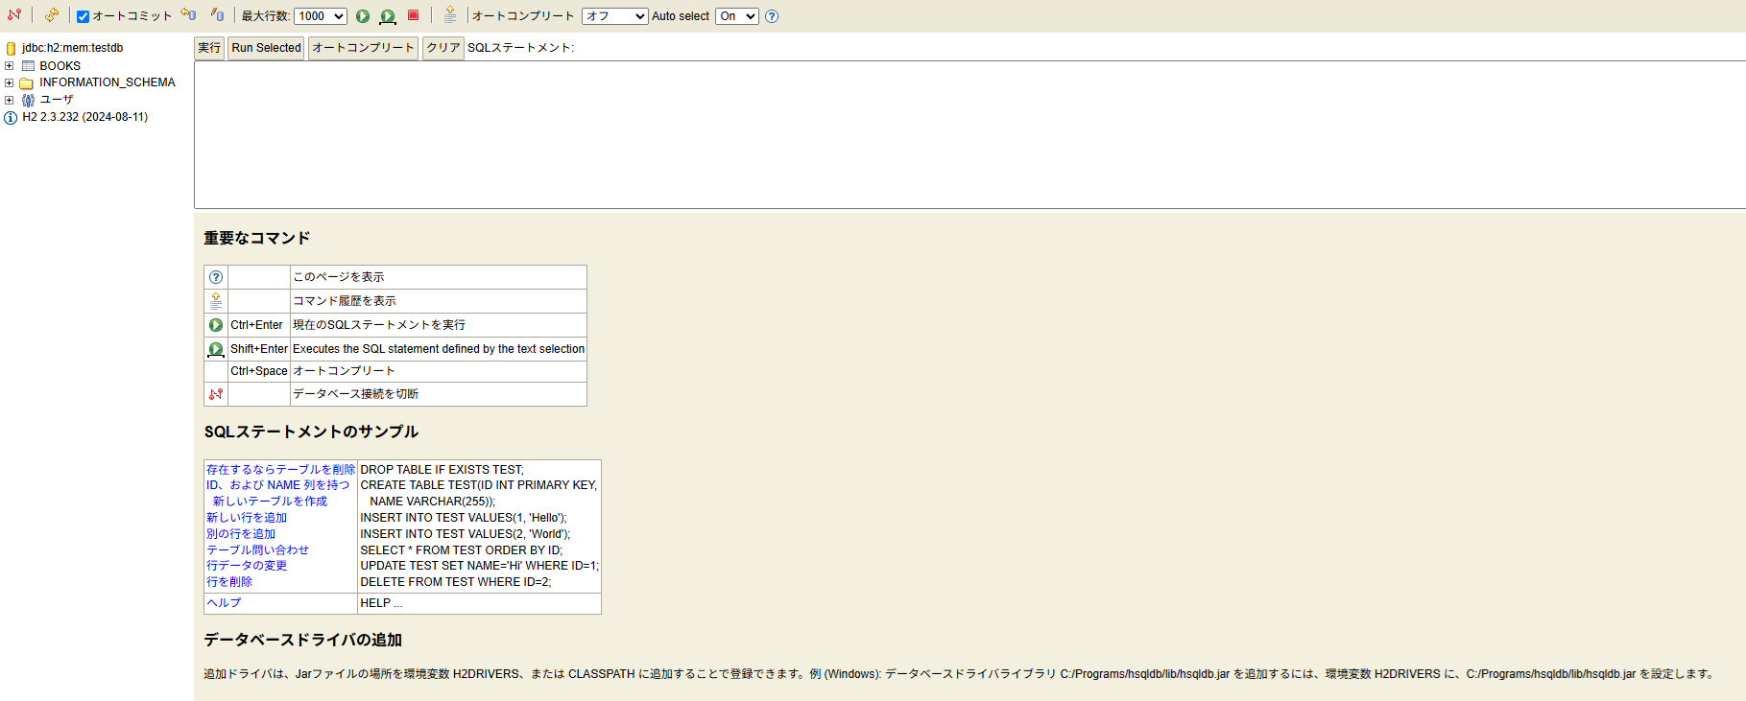Click the 実行 button
This screenshot has width=1746, height=701.
[x=209, y=48]
